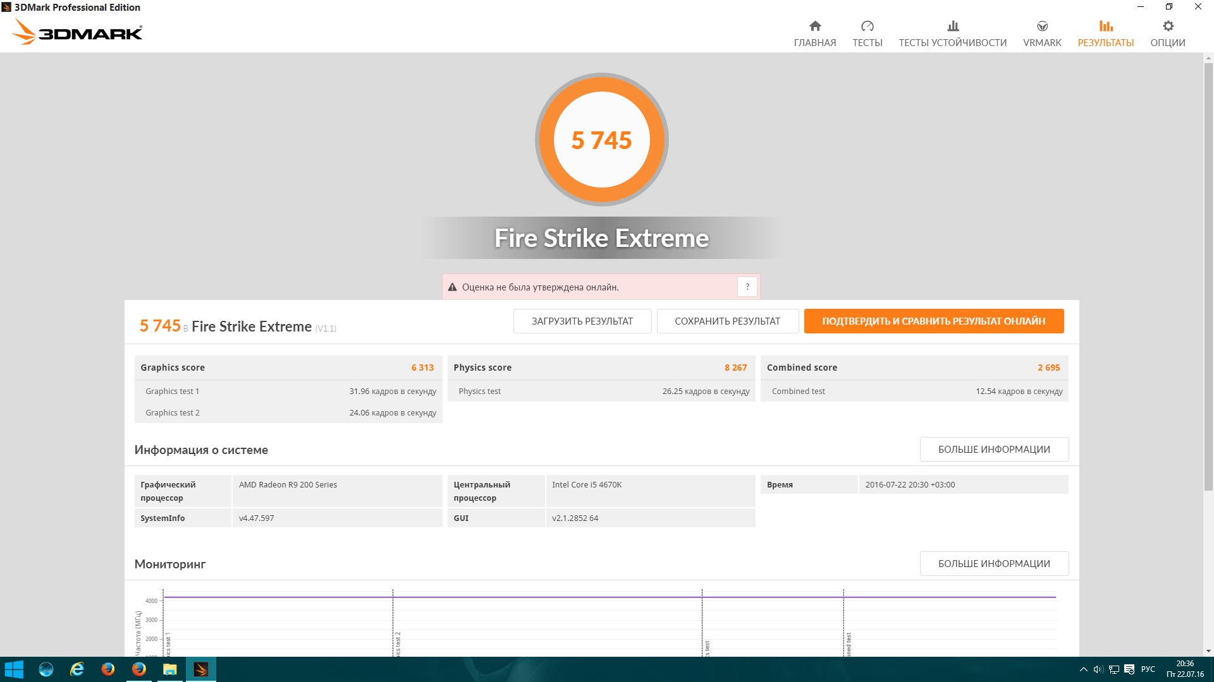Open the Home (ГЛАВНАЯ) house icon
1214x682 pixels.
(x=815, y=27)
